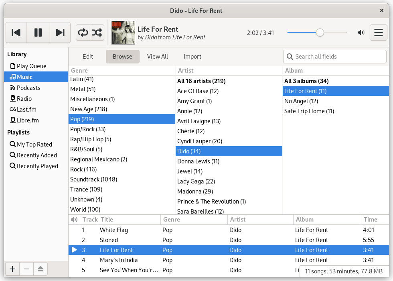393x281 pixels.
Task: Pause the currently playing song
Action: (x=38, y=33)
